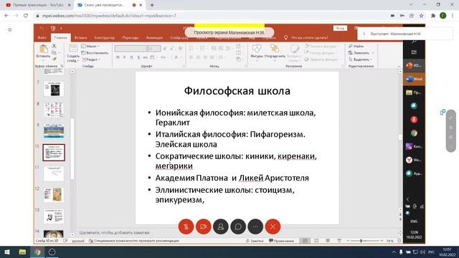The image size is (459, 258).
Task: Click the Вход sign-in button
Action: tap(340, 28)
